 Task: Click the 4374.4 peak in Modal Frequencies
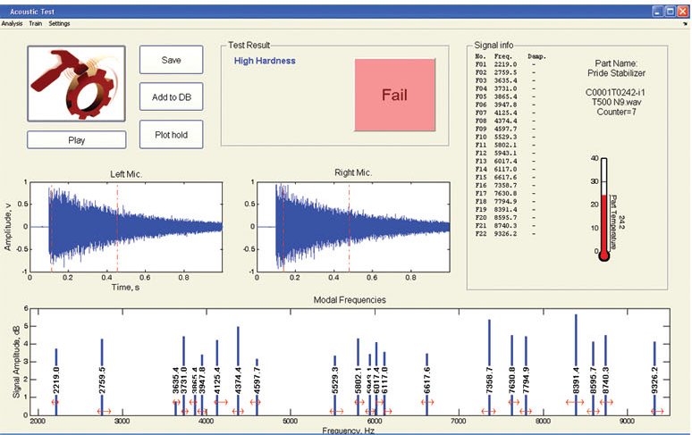239,371
